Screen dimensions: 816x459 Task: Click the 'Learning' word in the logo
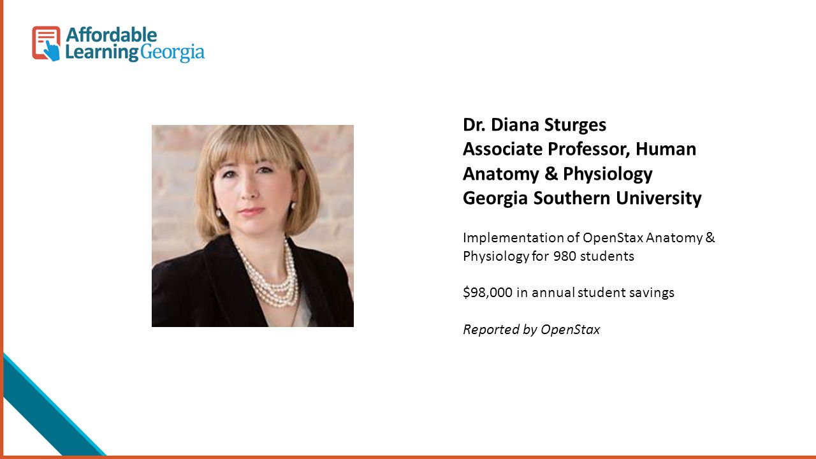tap(102, 53)
